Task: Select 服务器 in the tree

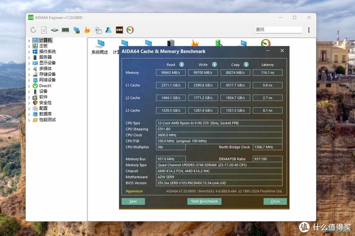Action: [45, 57]
